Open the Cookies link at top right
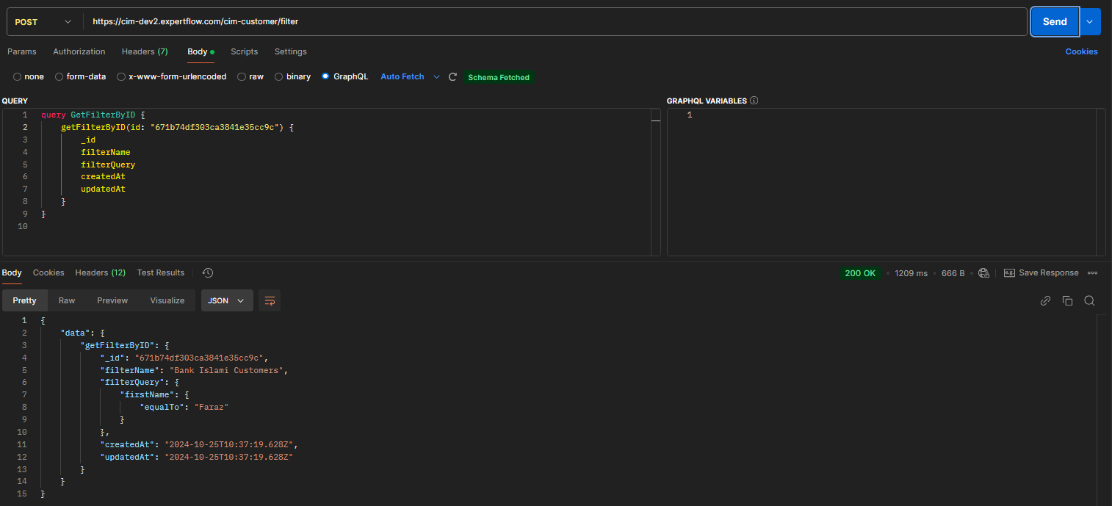 coord(1081,51)
